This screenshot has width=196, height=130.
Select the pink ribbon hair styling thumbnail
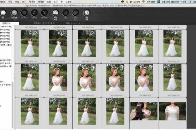[x=144, y=111]
